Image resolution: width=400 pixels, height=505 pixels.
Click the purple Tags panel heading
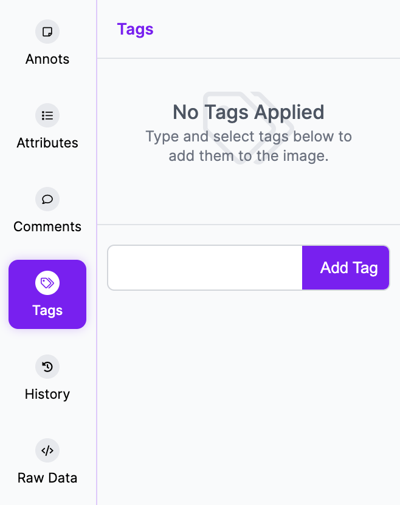[x=135, y=30]
